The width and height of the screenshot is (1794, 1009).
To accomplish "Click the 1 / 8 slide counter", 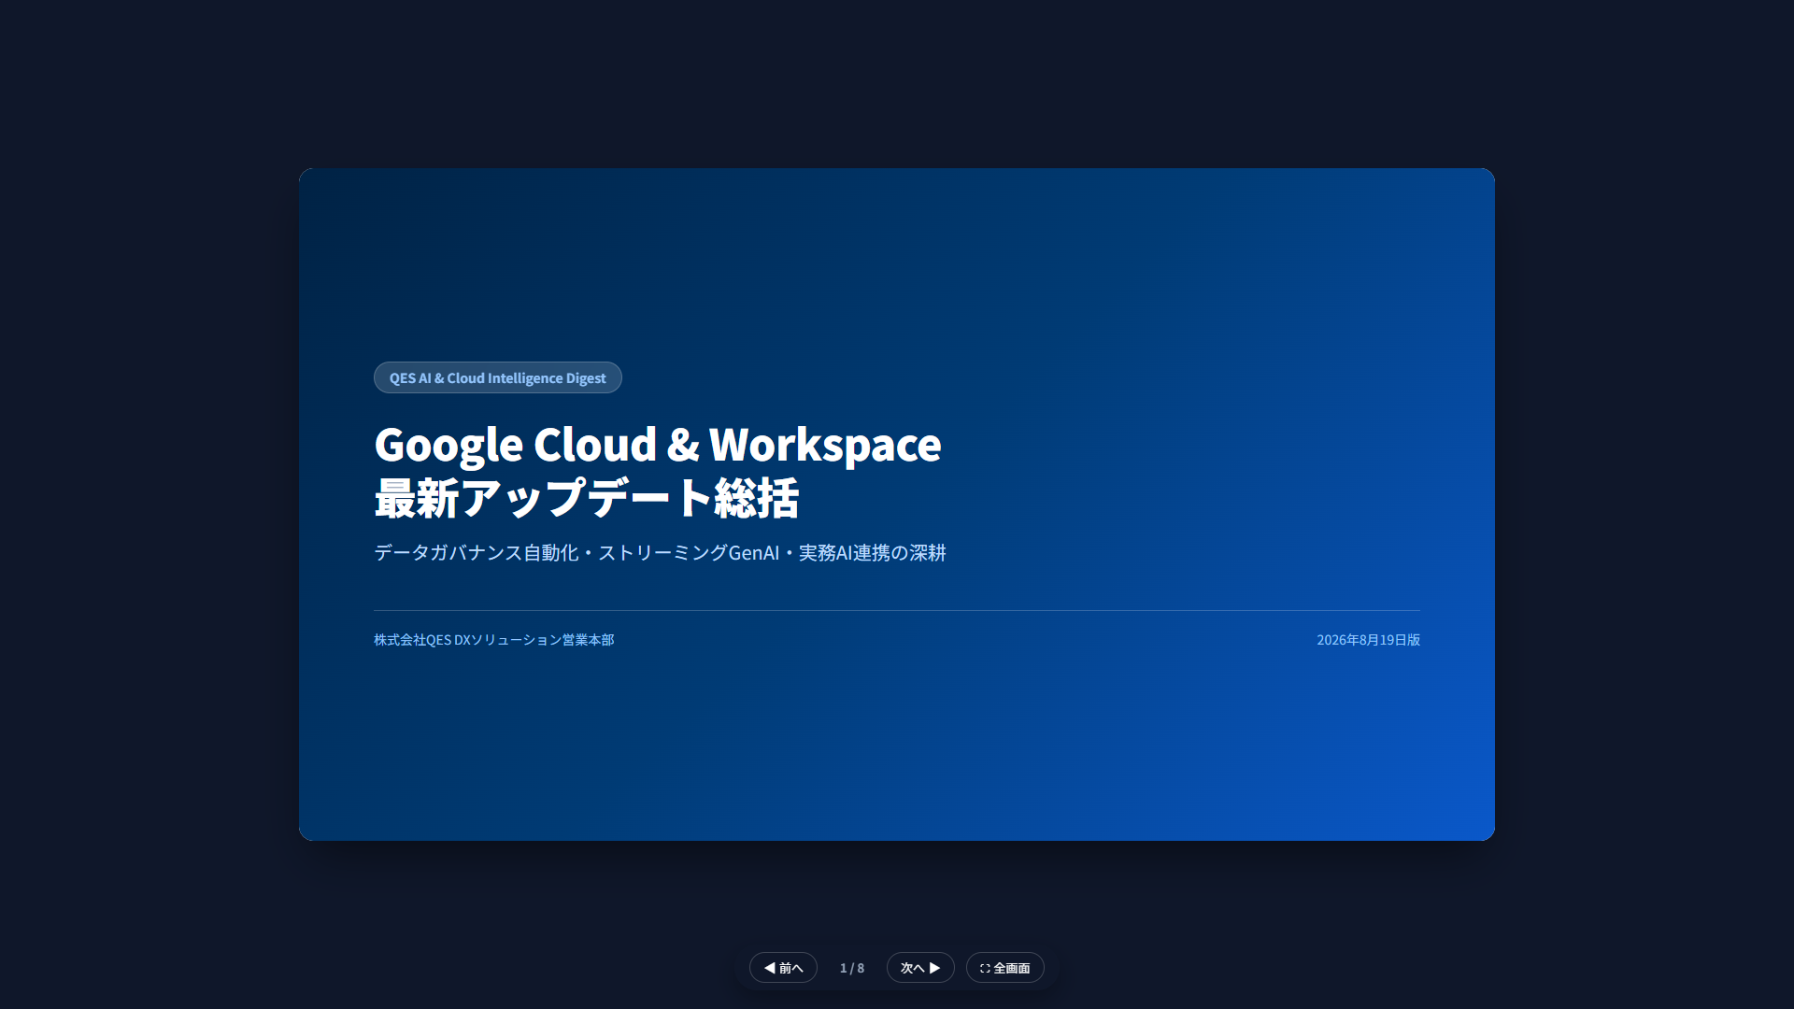I will click(x=852, y=968).
